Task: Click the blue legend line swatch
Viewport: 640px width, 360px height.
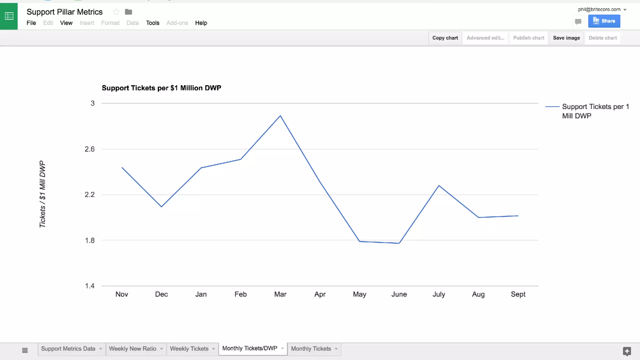Action: 552,107
